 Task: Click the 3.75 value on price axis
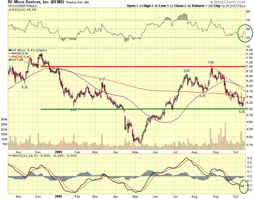(250, 145)
